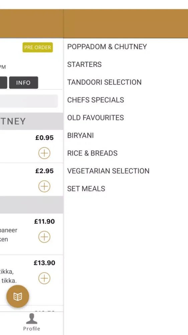Go to RICE & BREADS category

point(92,153)
